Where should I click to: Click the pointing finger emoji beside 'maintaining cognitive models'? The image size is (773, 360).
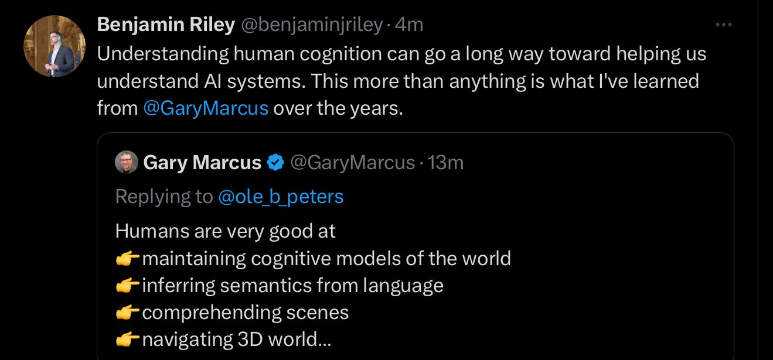pos(127,258)
